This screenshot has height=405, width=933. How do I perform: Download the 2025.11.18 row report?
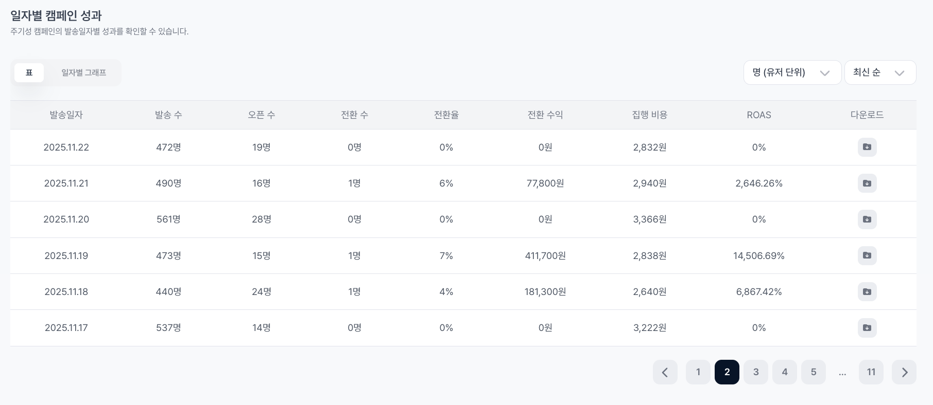(867, 291)
